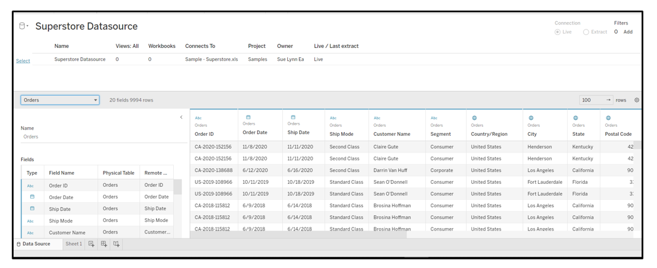Click the new dashboard icon
The height and width of the screenshot is (268, 657).
[x=104, y=244]
